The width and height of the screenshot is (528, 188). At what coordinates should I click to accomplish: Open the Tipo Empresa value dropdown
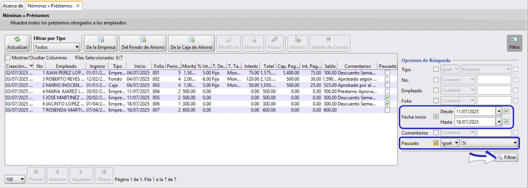tap(486, 69)
